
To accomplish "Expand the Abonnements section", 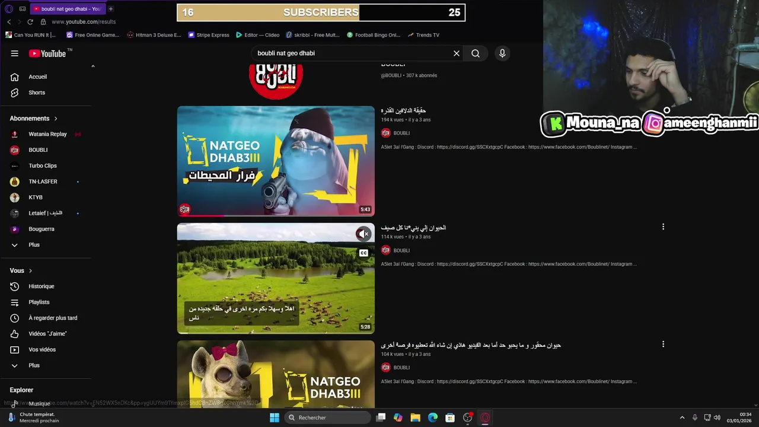I will [34, 119].
